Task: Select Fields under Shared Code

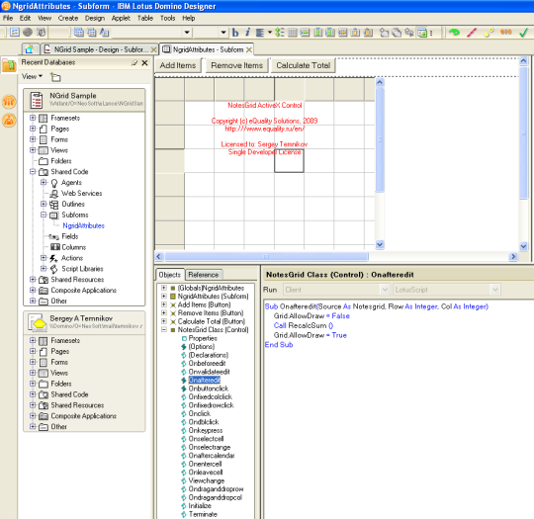Action: [70, 236]
